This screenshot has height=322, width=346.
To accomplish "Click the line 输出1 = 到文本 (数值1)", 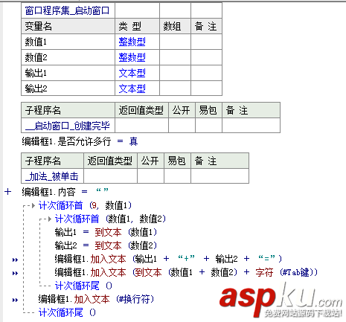I will 106,232.
